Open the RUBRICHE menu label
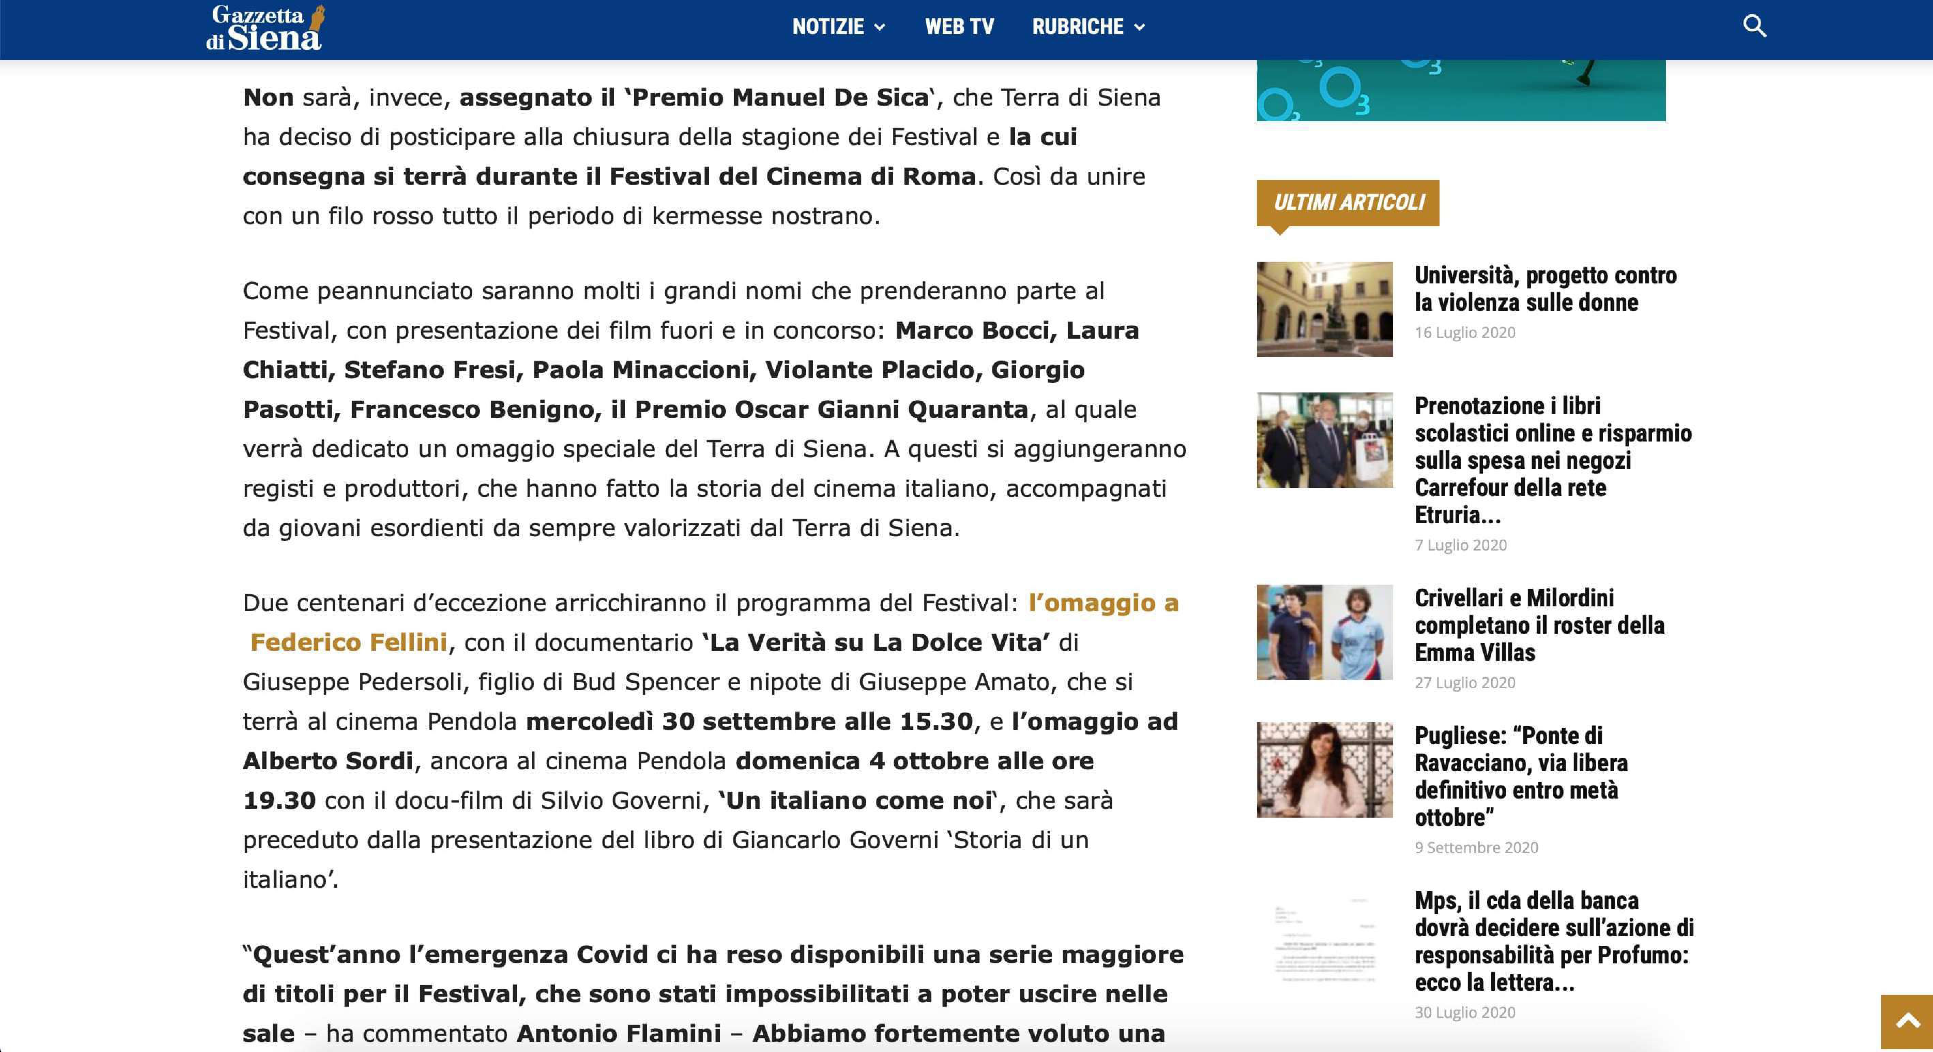The height and width of the screenshot is (1052, 1933). (1078, 27)
